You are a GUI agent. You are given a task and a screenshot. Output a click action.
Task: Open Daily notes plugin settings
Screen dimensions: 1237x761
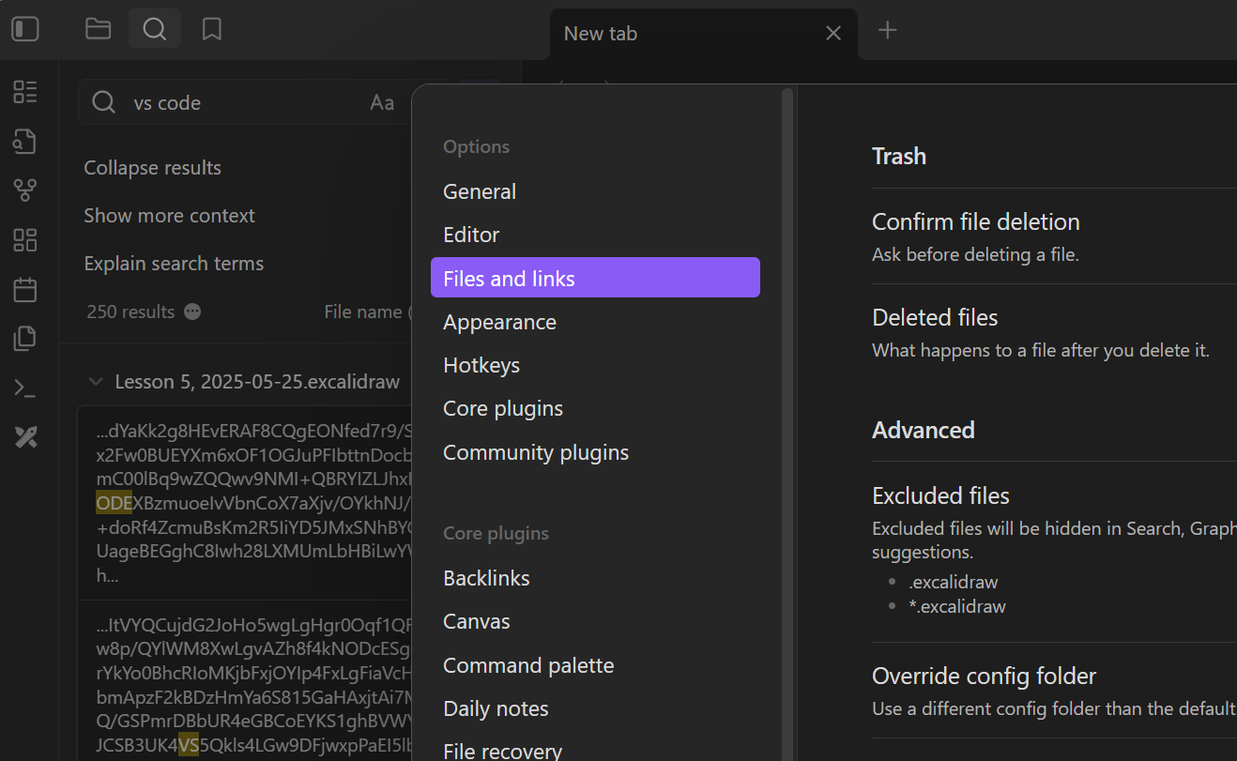pyautogui.click(x=496, y=708)
